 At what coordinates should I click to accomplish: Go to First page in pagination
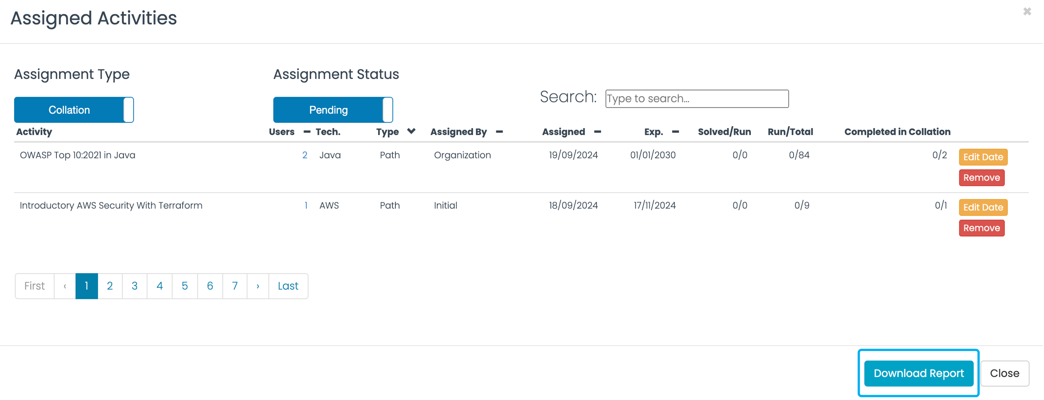34,286
